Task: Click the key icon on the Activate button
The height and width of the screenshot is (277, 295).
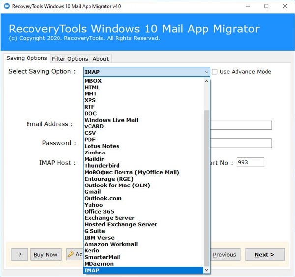Action: point(70,254)
